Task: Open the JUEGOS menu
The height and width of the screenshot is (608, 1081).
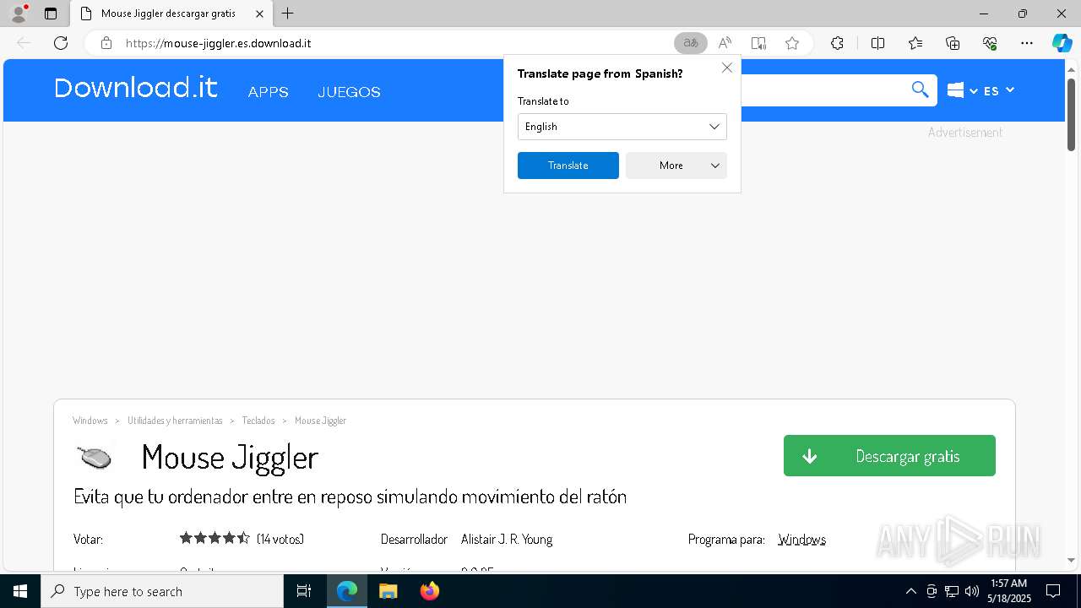Action: tap(349, 92)
